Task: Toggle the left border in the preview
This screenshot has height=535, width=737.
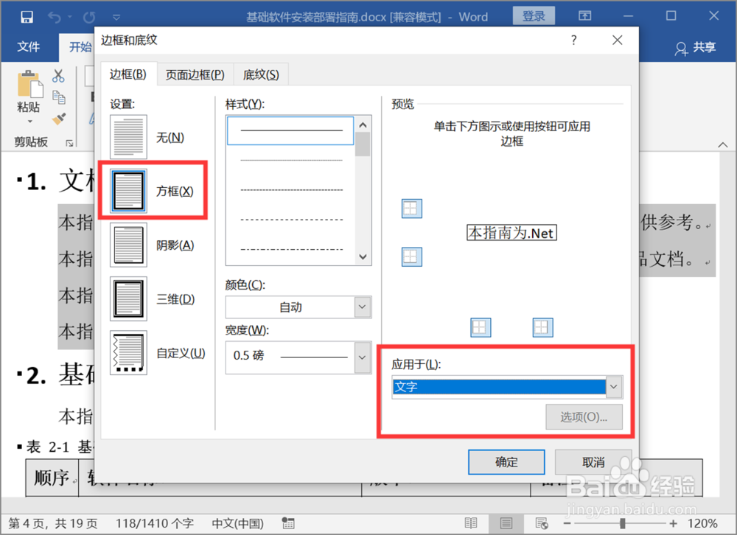Action: (481, 327)
